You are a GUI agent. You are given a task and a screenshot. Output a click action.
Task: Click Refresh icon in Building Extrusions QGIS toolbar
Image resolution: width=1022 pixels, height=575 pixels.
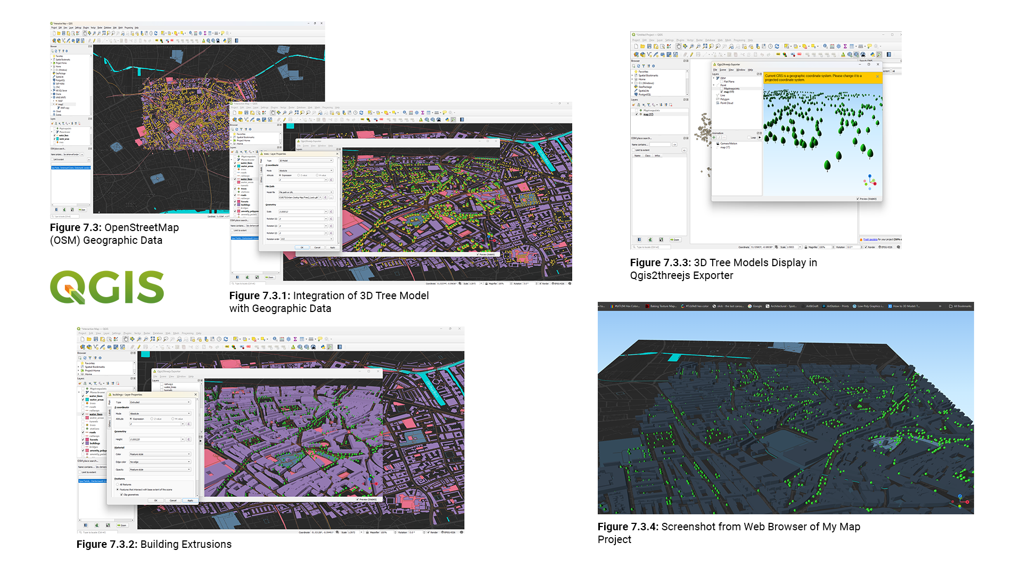[226, 339]
